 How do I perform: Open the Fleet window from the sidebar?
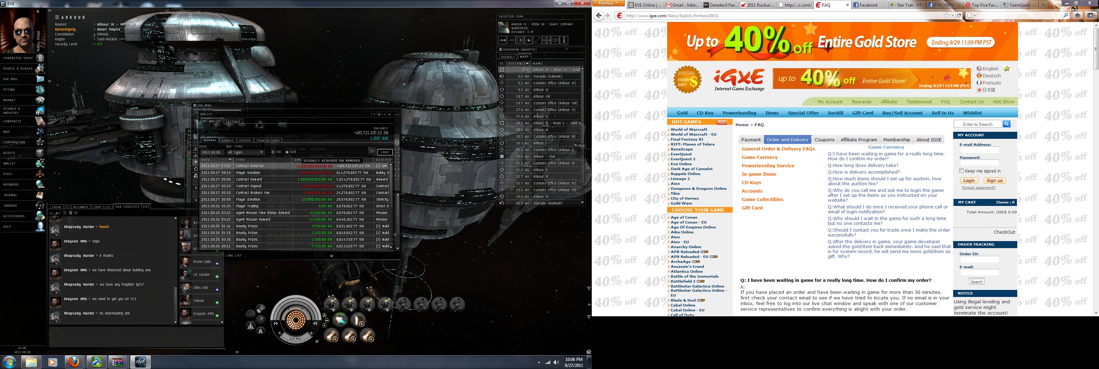click(23, 174)
